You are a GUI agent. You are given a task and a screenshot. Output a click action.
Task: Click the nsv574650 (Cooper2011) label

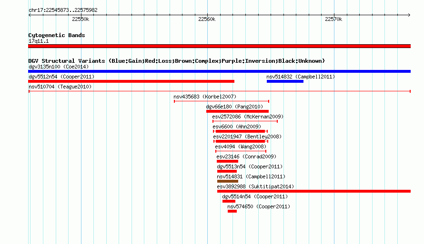tap(259, 206)
